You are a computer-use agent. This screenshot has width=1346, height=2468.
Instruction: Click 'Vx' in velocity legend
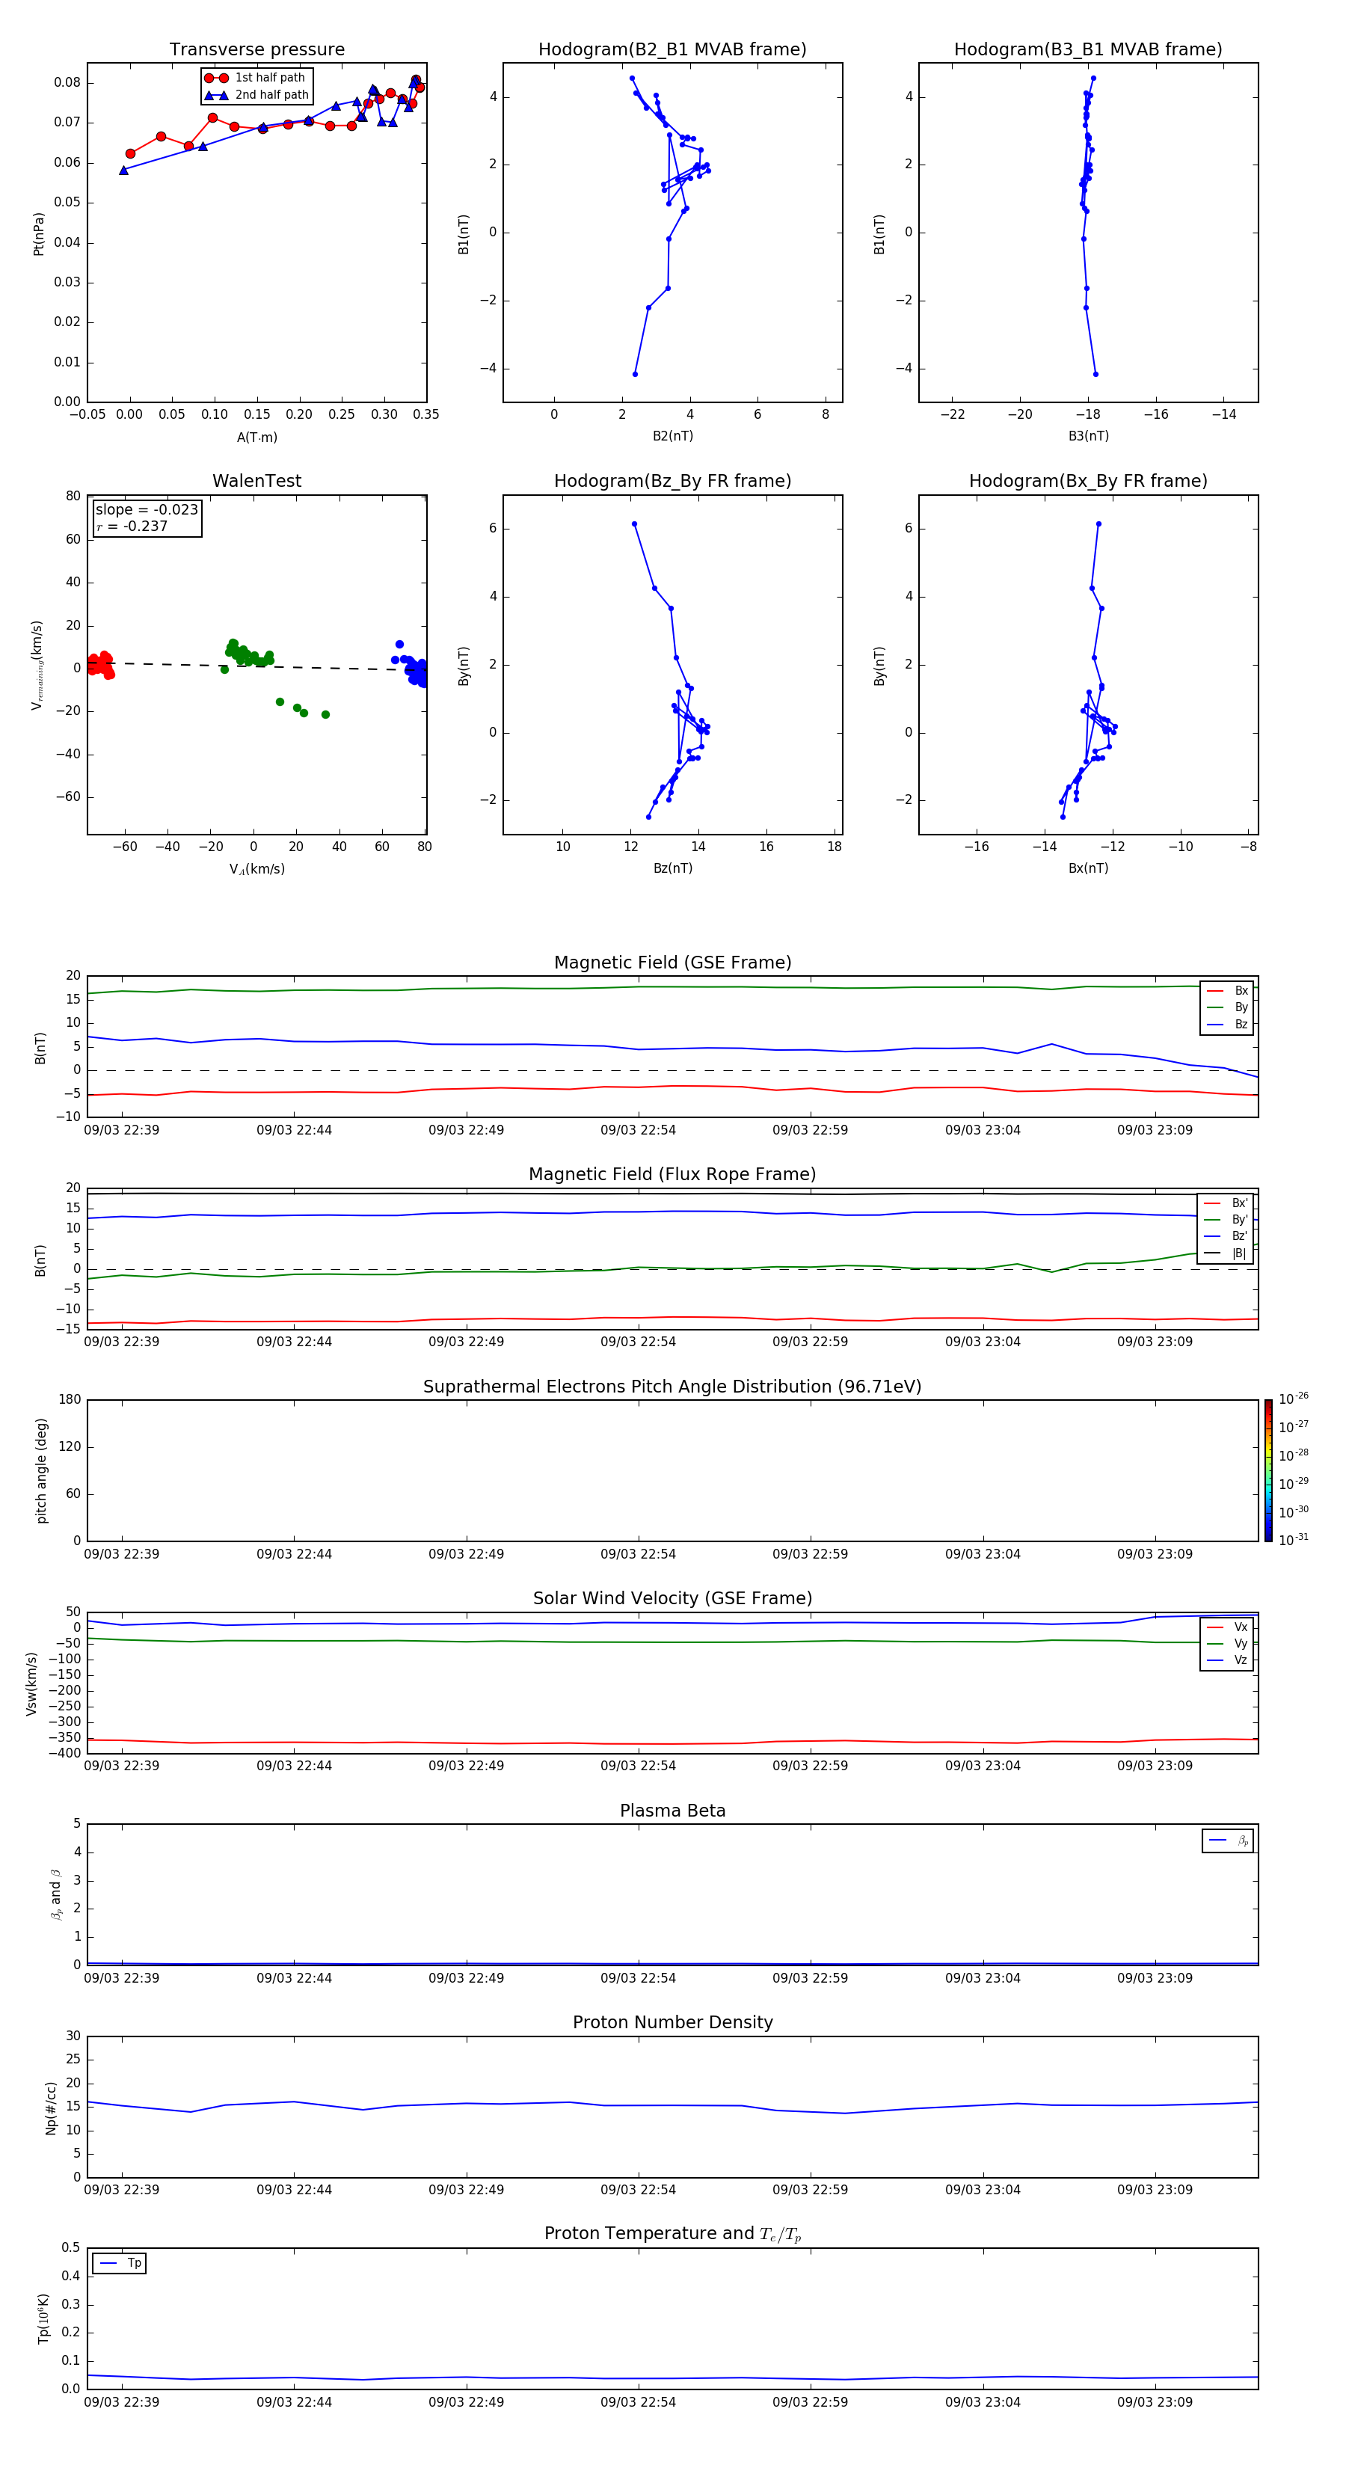1241,1627
